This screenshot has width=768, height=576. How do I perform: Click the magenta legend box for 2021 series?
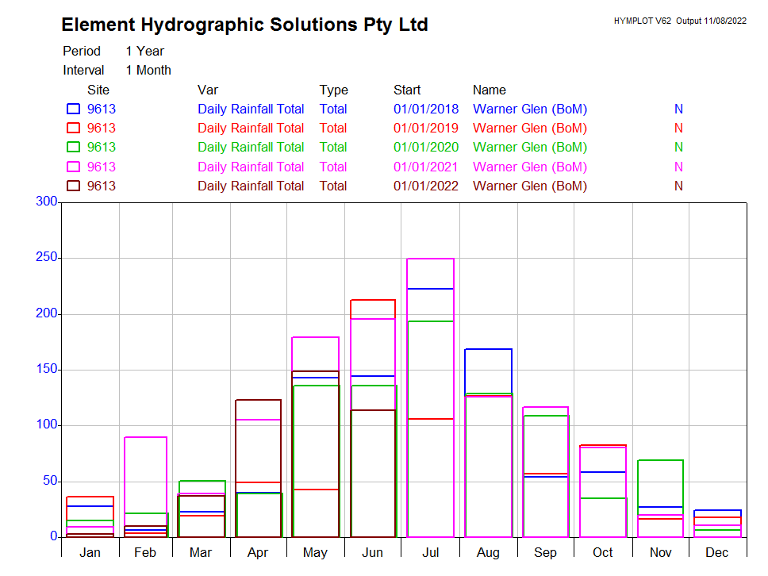click(x=73, y=167)
